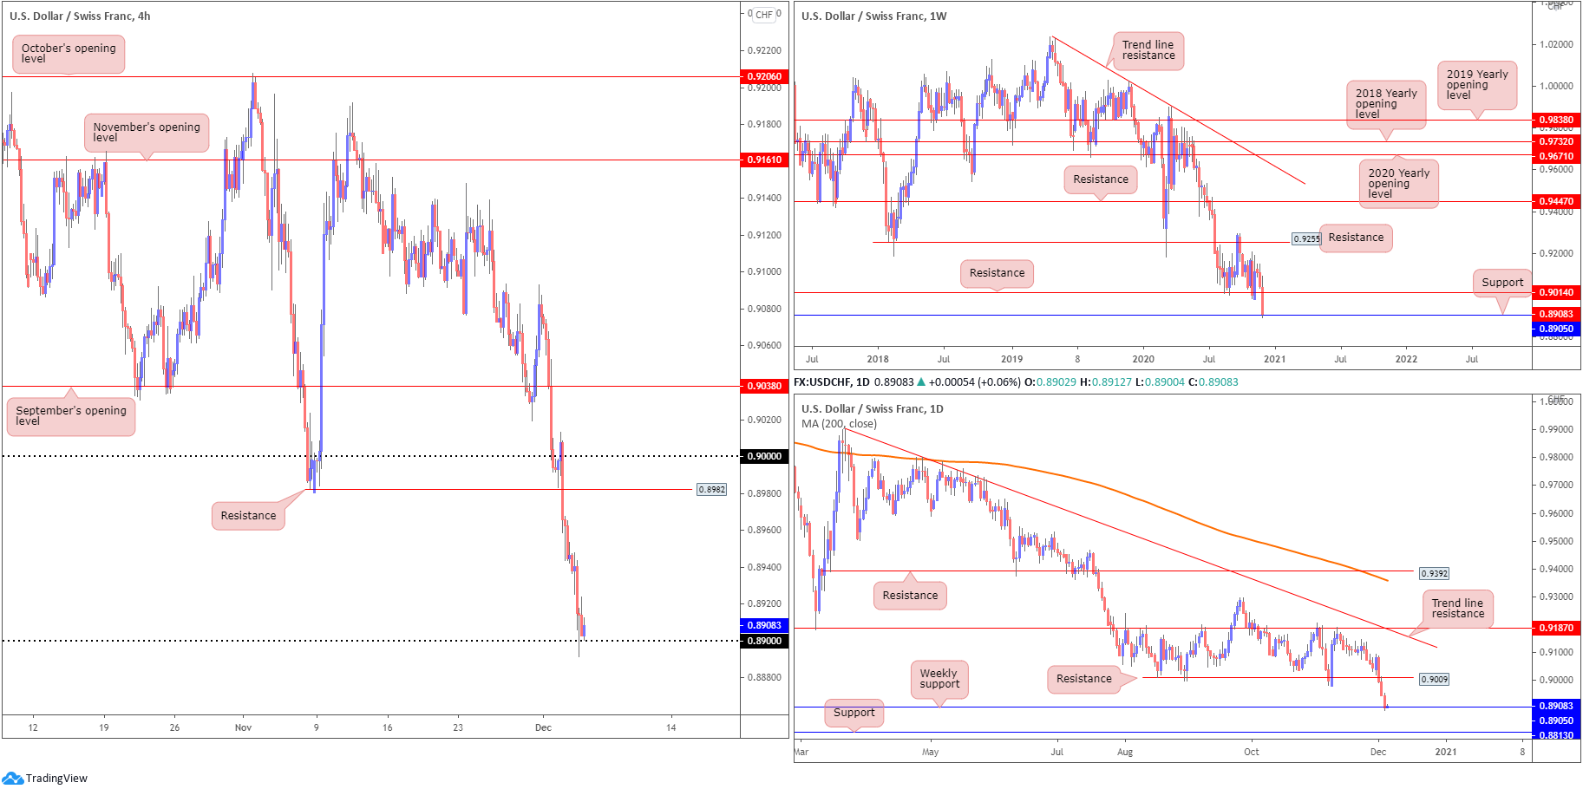Select the 0.9009 line price tag

(x=1434, y=680)
